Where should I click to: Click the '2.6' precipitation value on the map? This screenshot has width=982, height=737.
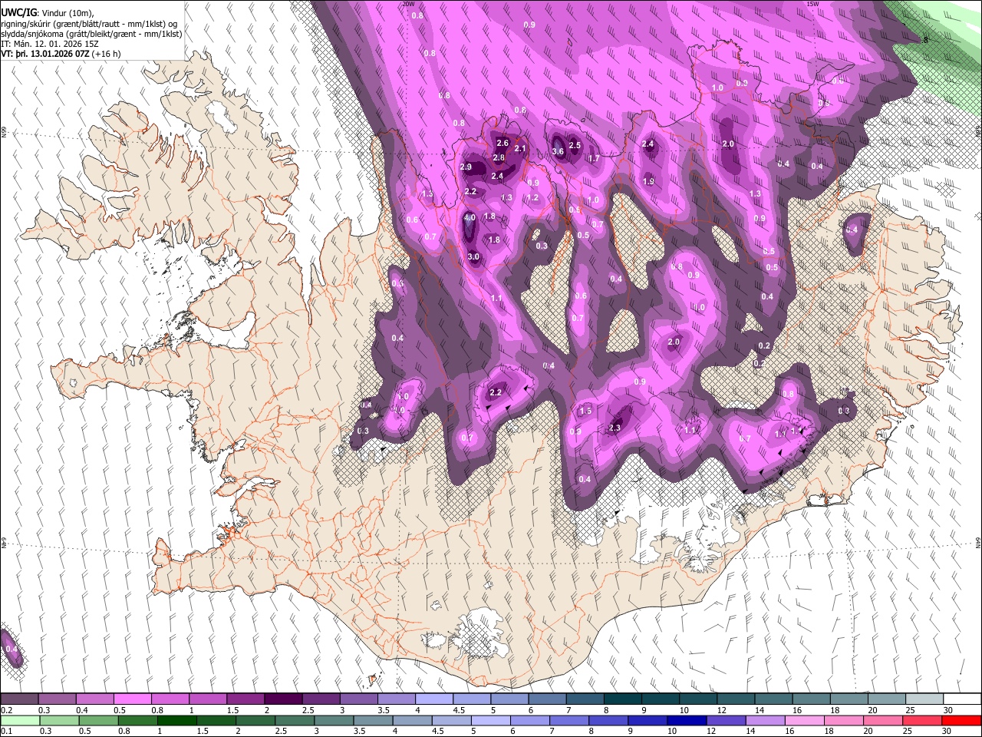(x=503, y=144)
